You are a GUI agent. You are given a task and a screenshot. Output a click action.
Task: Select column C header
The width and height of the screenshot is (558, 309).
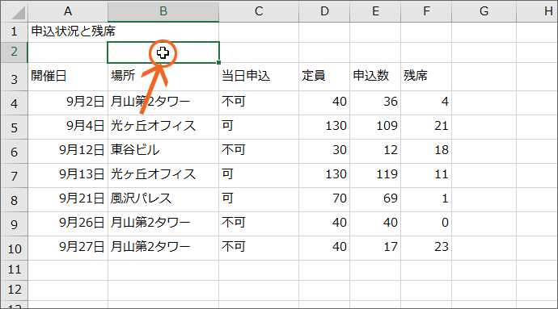259,12
